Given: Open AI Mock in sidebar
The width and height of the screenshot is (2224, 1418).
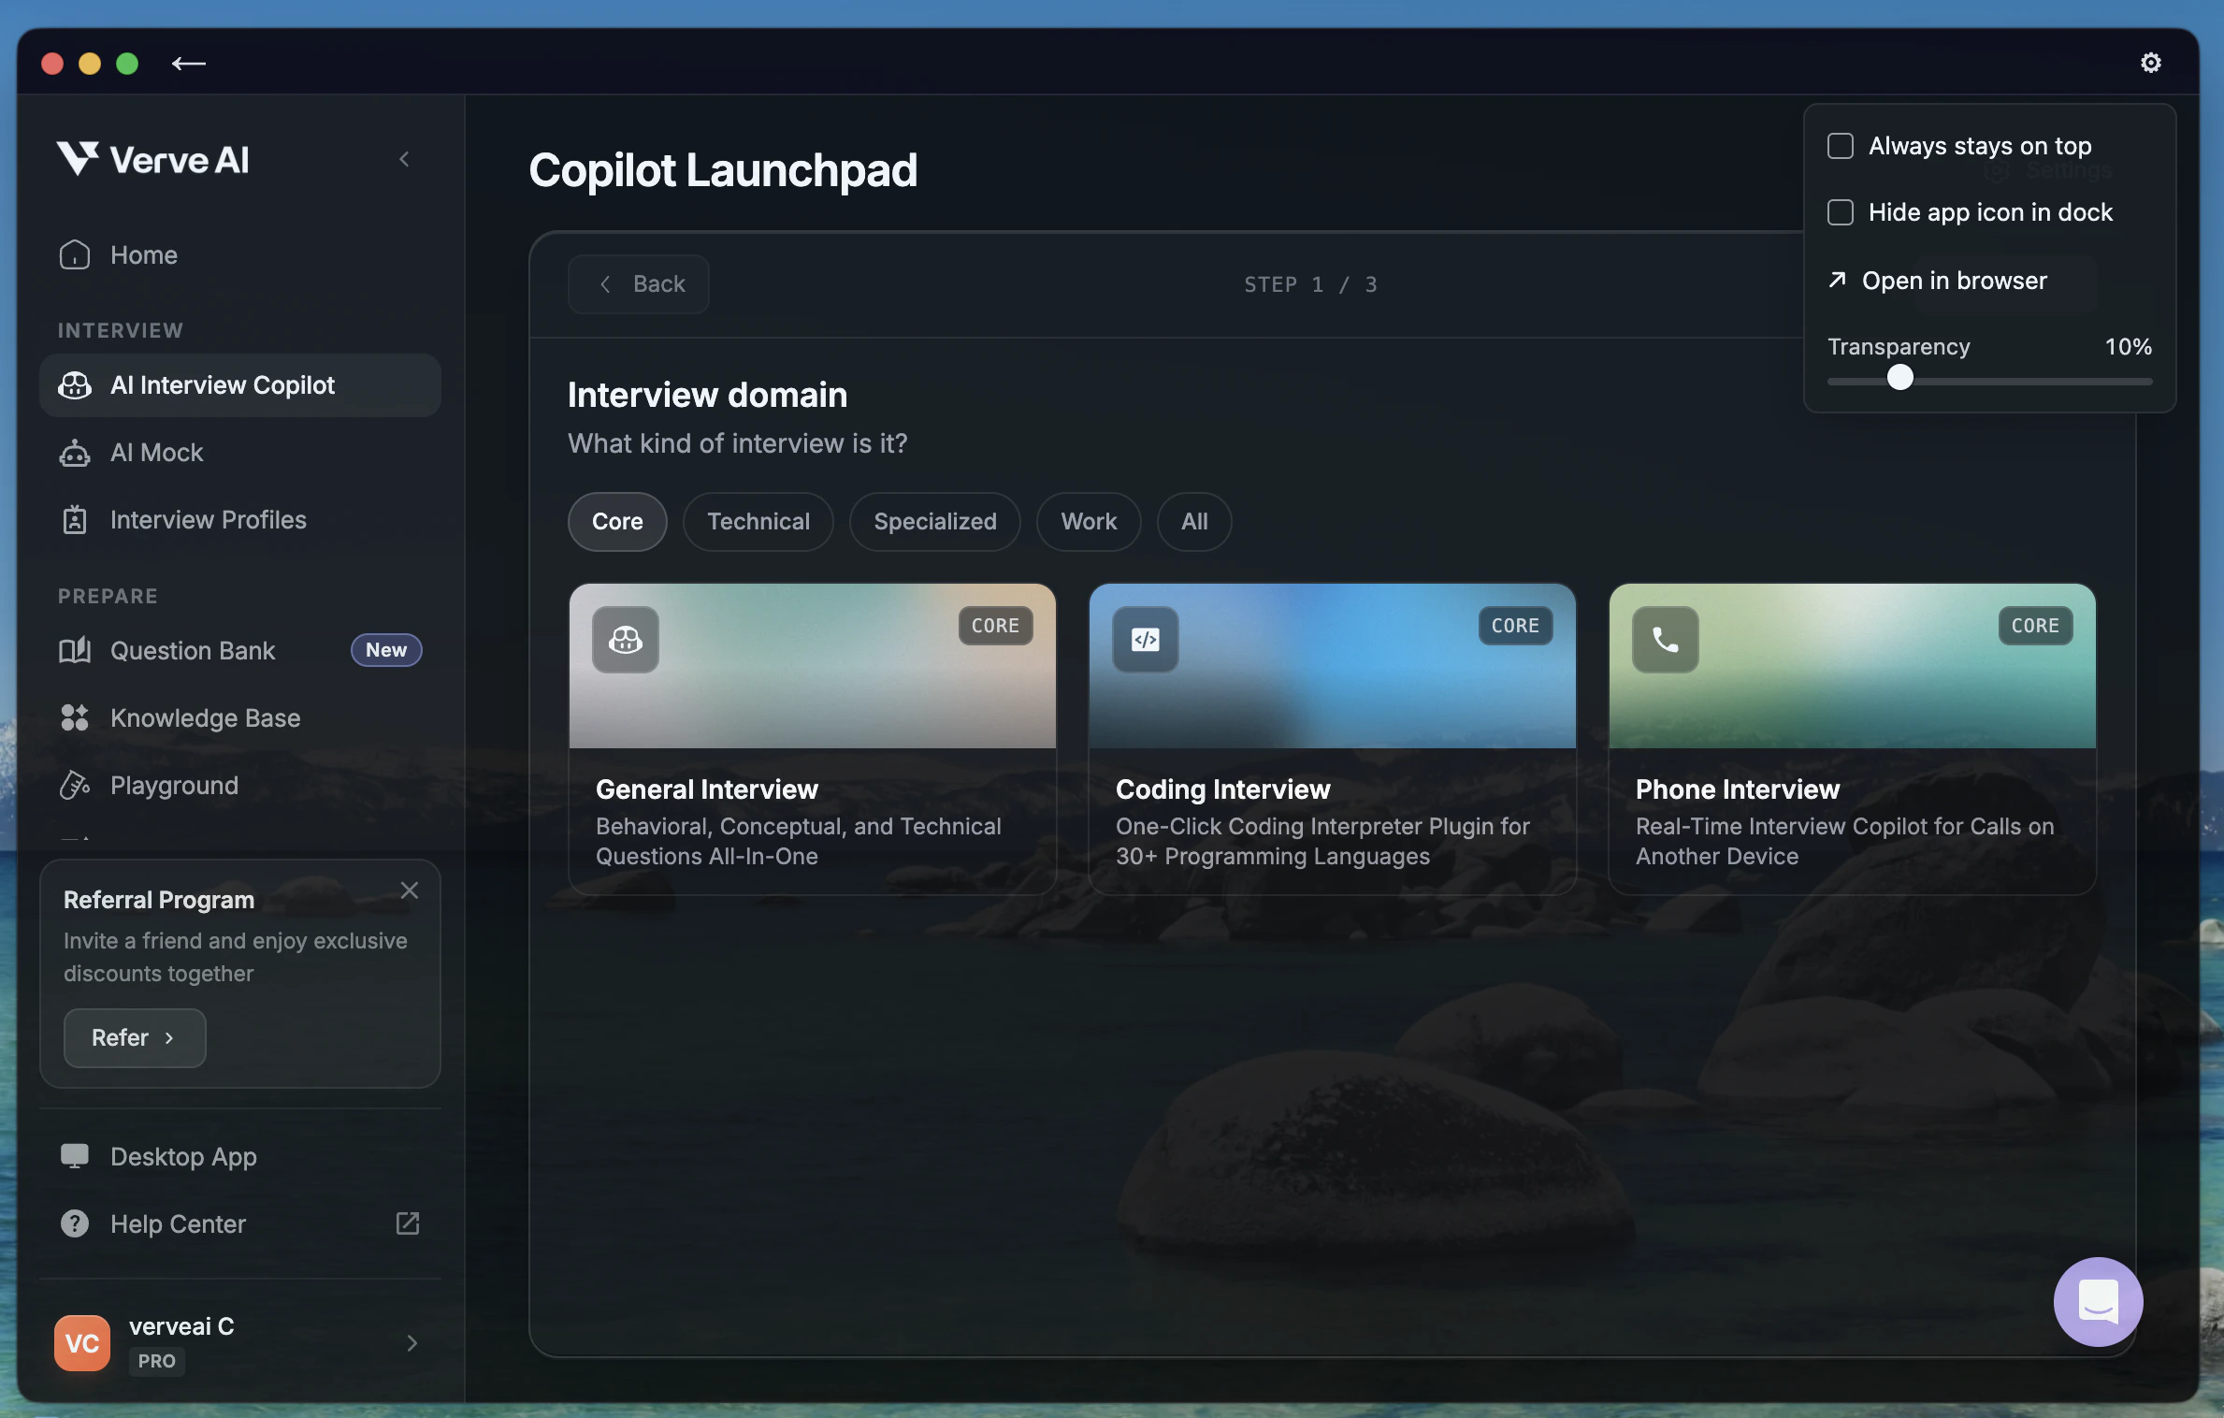Looking at the screenshot, I should (x=239, y=452).
